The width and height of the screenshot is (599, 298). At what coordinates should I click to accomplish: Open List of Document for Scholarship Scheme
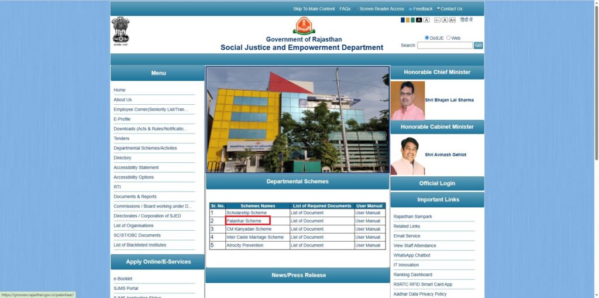(x=307, y=213)
